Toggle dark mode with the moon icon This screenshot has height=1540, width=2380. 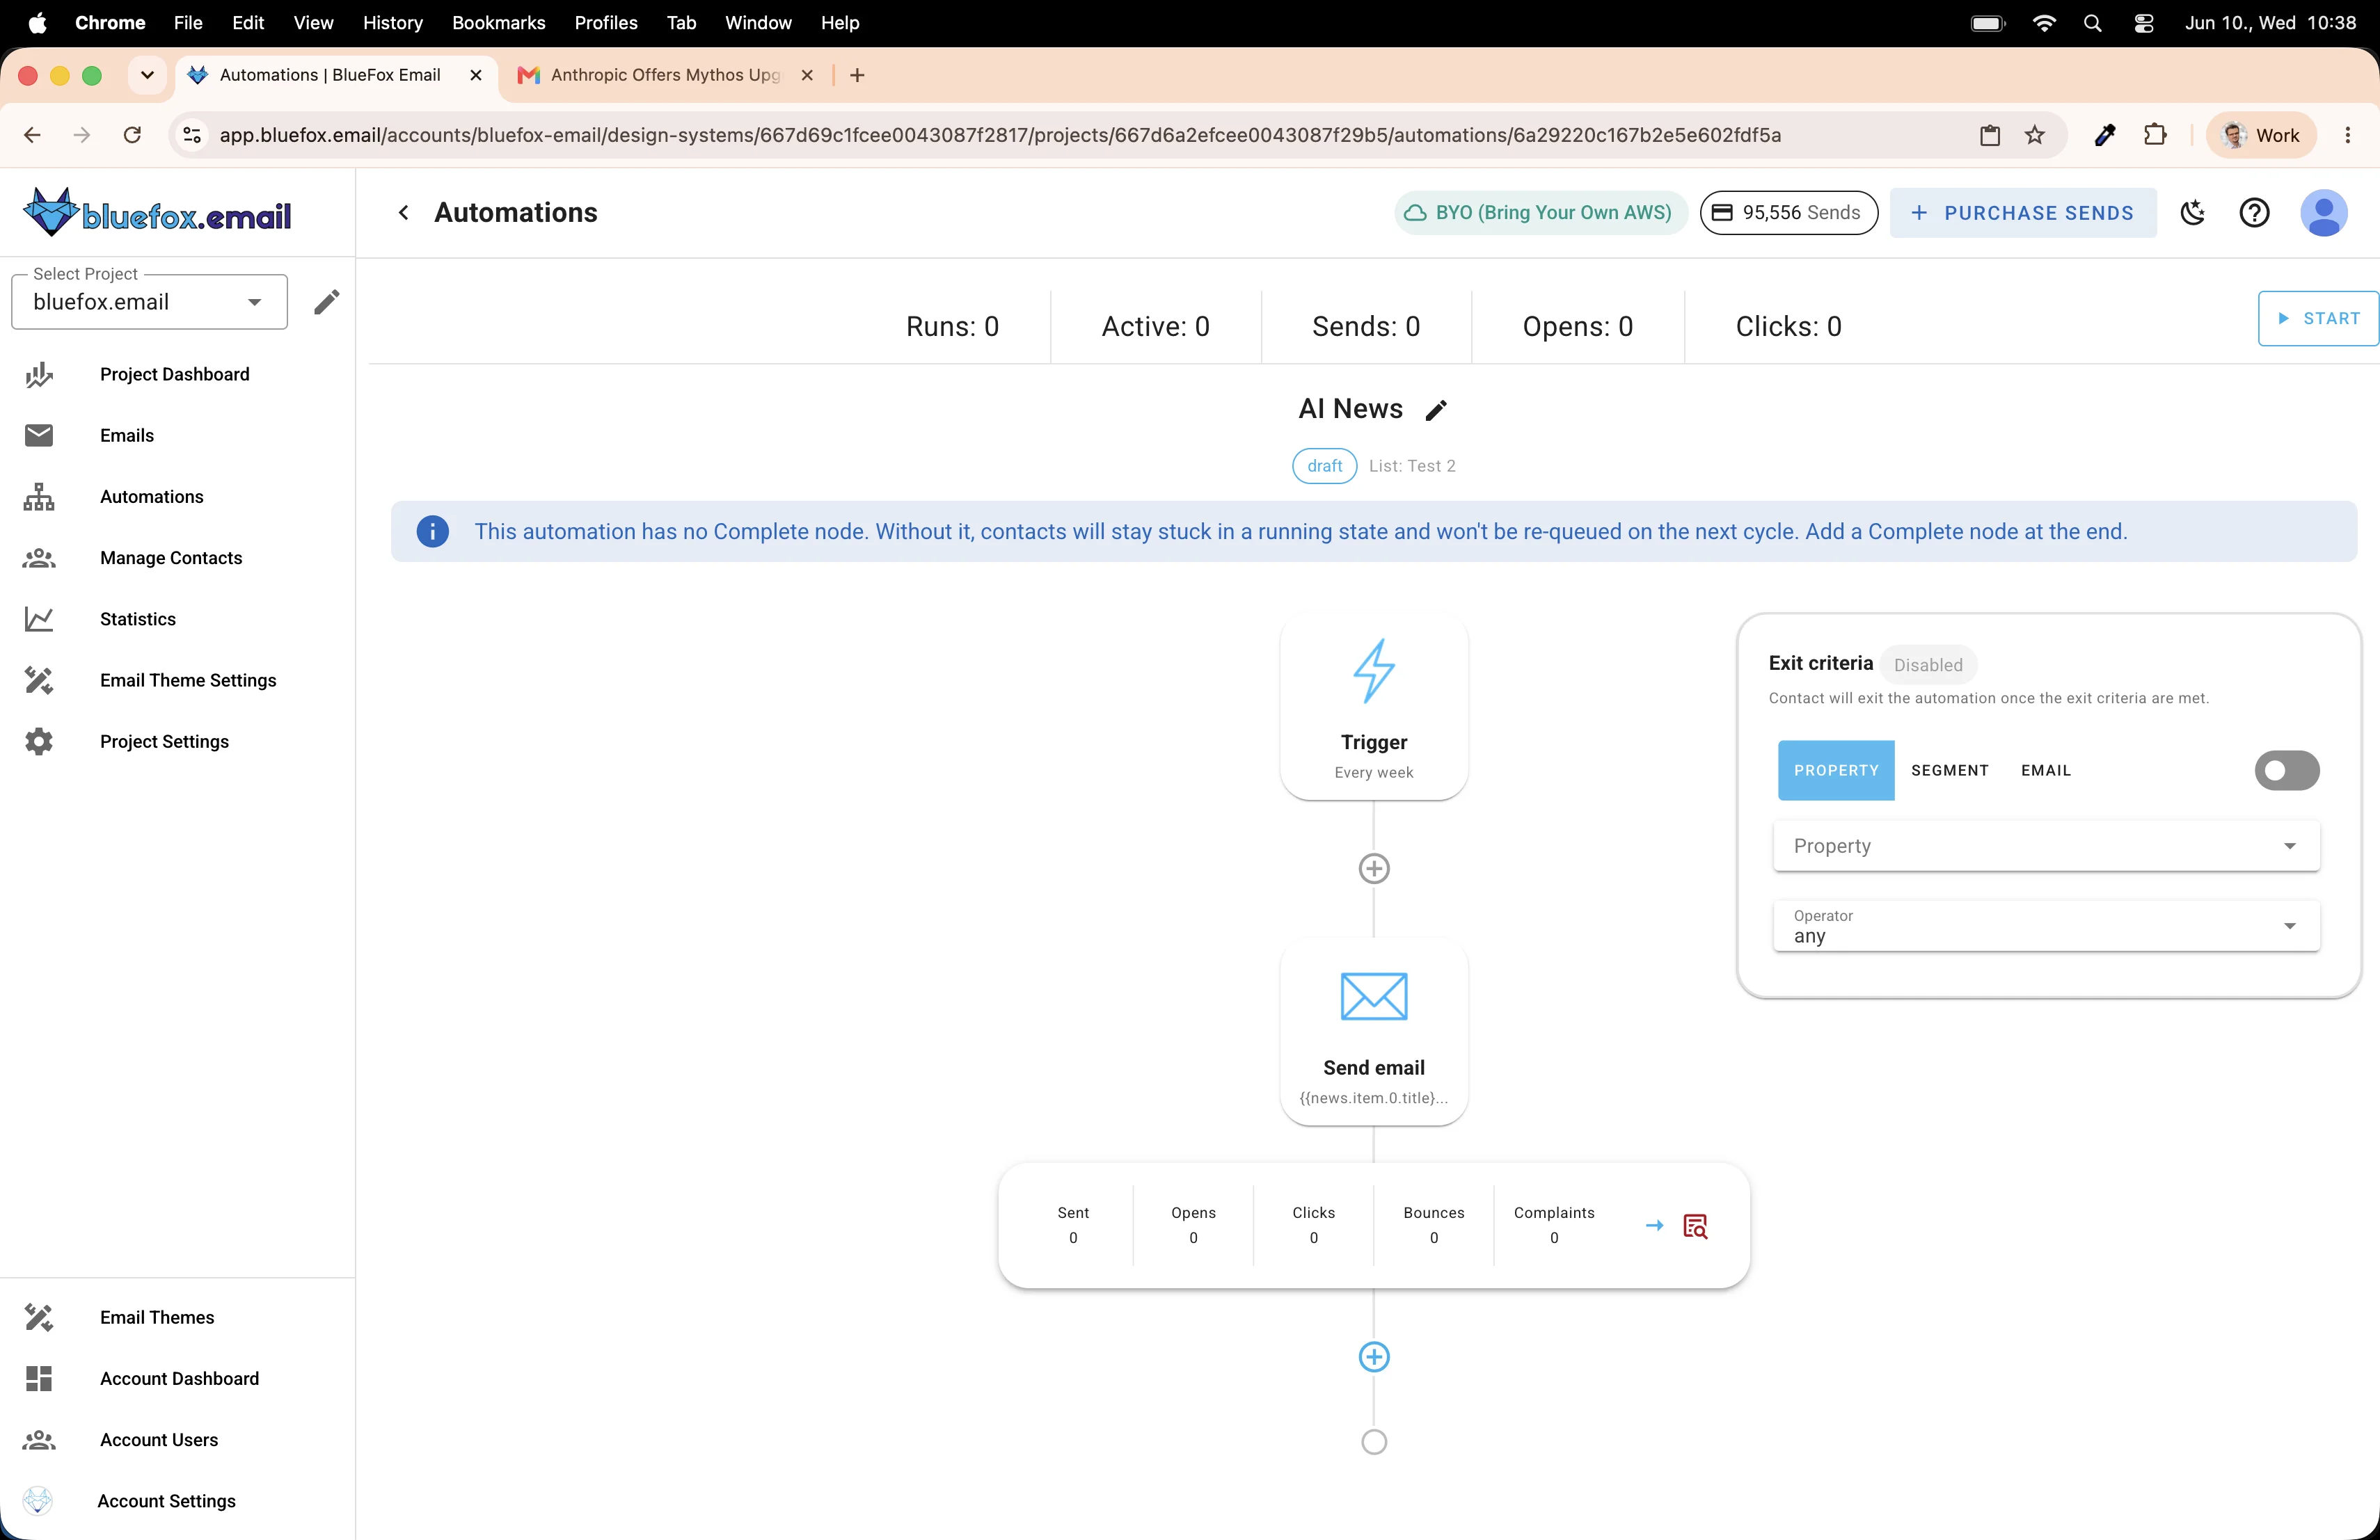tap(2193, 213)
